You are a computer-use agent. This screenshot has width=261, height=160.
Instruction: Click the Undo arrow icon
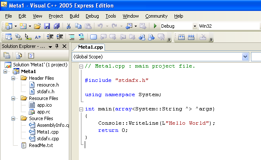click(100, 26)
